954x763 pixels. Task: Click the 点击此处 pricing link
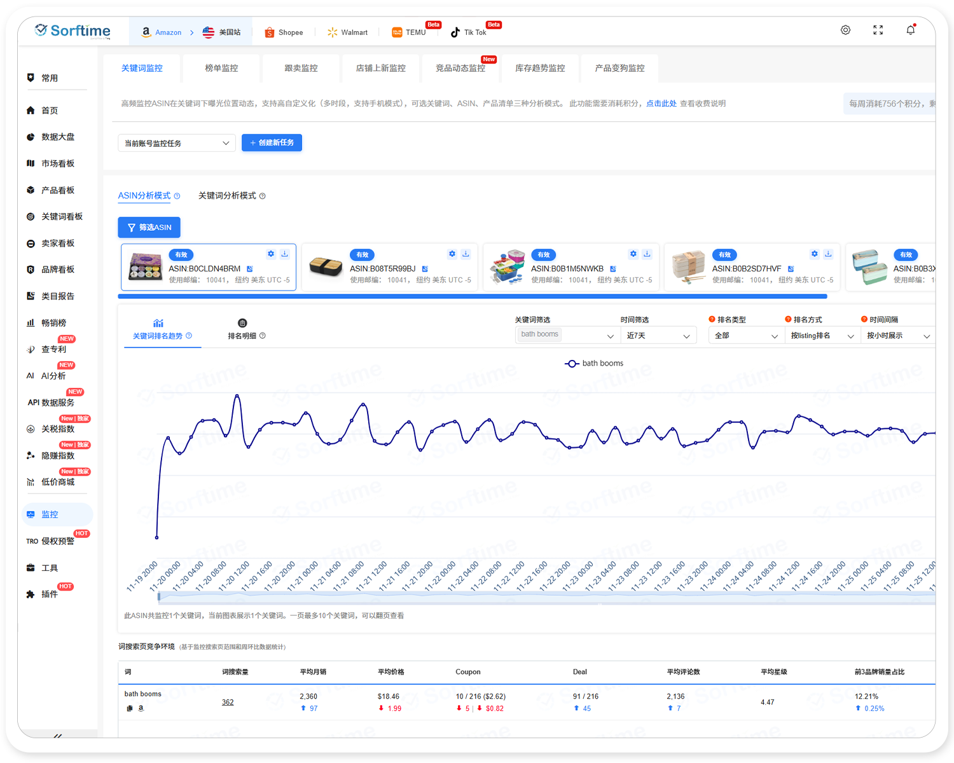[661, 103]
